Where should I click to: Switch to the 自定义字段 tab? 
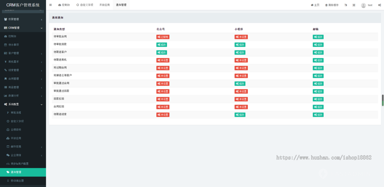[x=85, y=5]
